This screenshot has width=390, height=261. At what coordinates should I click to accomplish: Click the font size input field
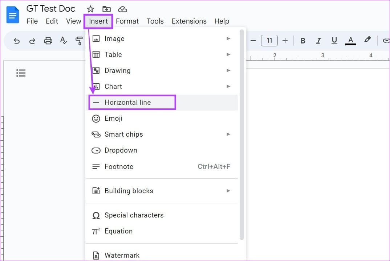[x=269, y=41]
